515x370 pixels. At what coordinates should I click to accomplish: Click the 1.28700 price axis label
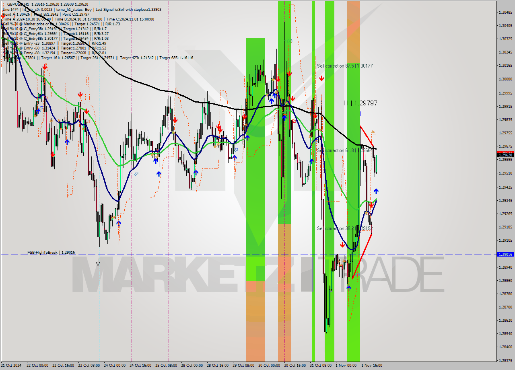pyautogui.click(x=505, y=307)
